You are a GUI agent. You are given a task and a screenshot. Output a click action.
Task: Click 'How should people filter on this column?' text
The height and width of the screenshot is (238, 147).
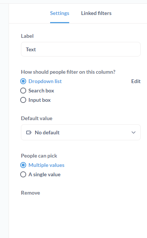pyautogui.click(x=68, y=72)
